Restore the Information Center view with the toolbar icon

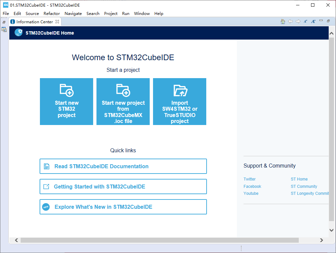click(x=328, y=21)
